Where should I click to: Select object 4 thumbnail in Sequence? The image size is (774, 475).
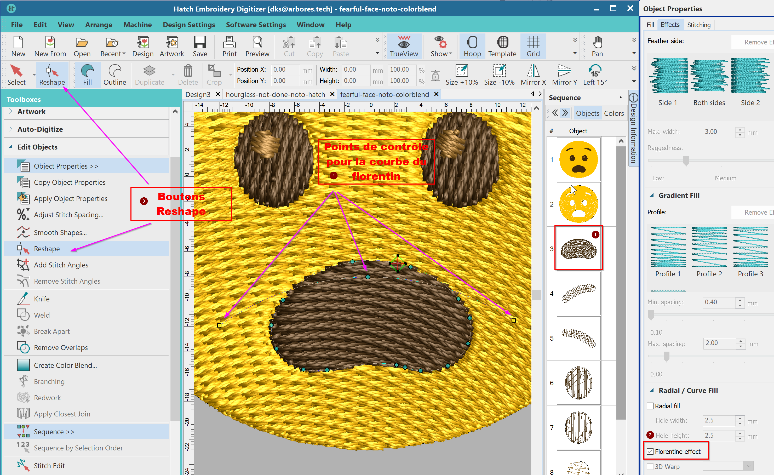[x=578, y=293]
